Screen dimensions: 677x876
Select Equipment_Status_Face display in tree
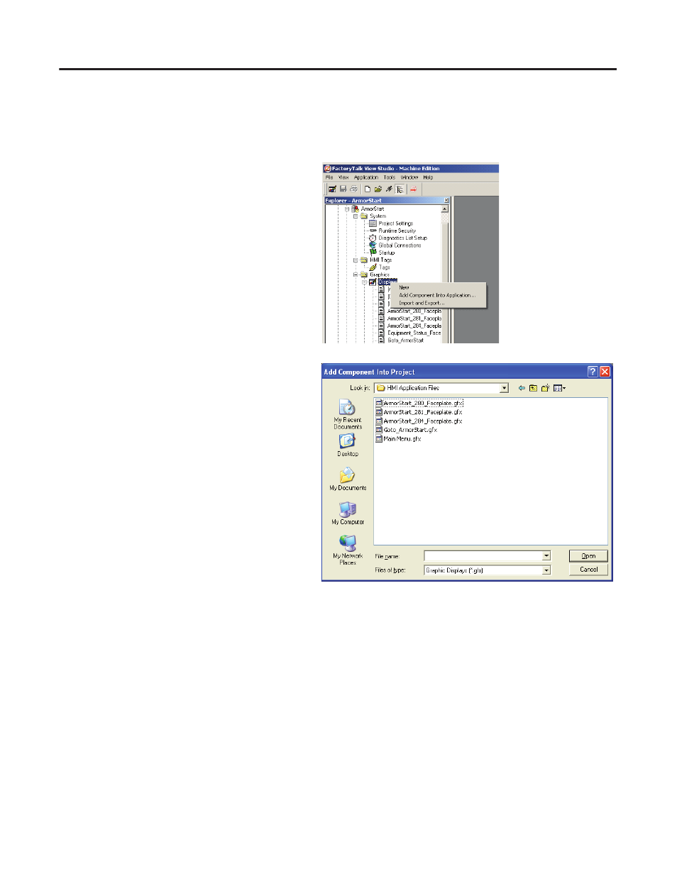pos(414,333)
